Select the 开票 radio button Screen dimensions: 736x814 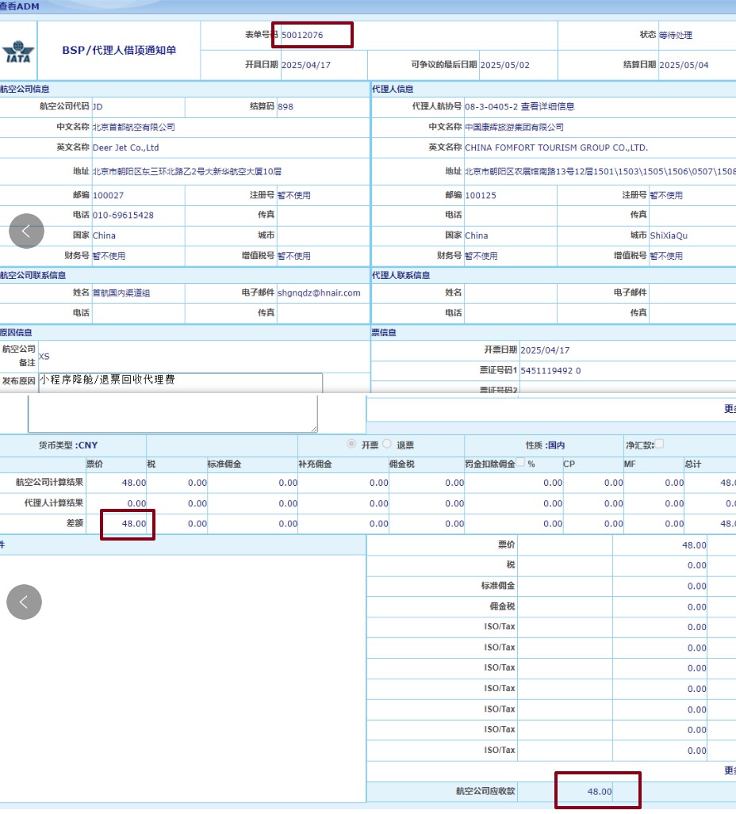coord(351,445)
